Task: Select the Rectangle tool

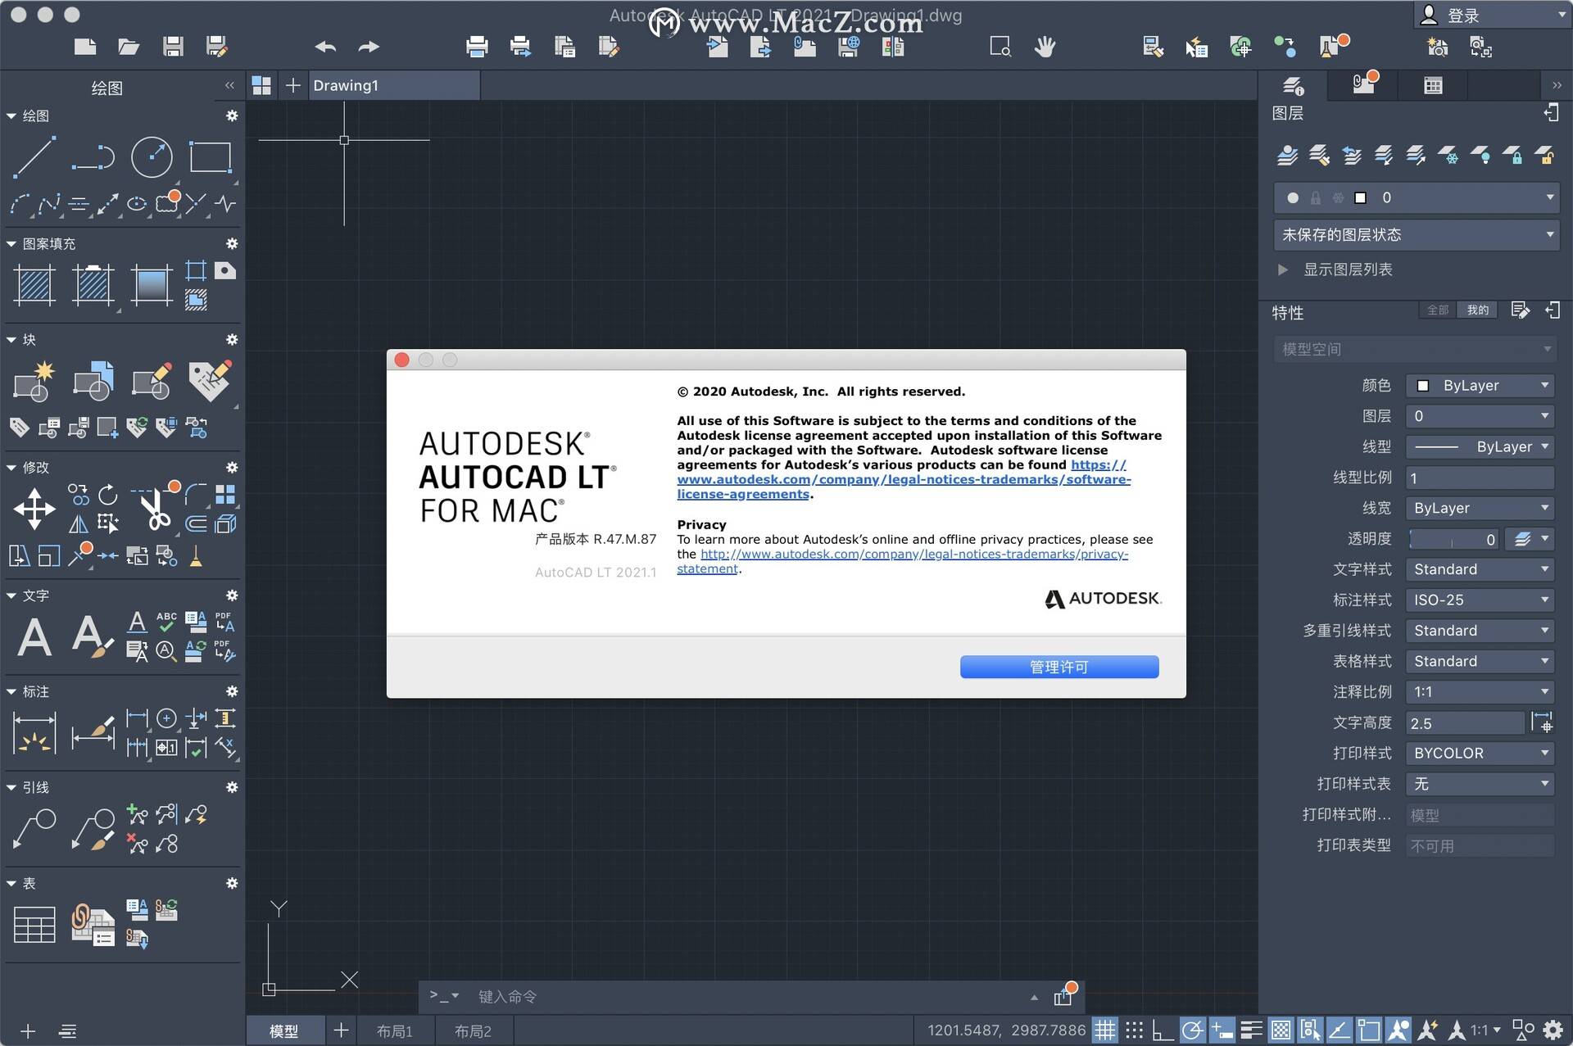Action: click(211, 156)
